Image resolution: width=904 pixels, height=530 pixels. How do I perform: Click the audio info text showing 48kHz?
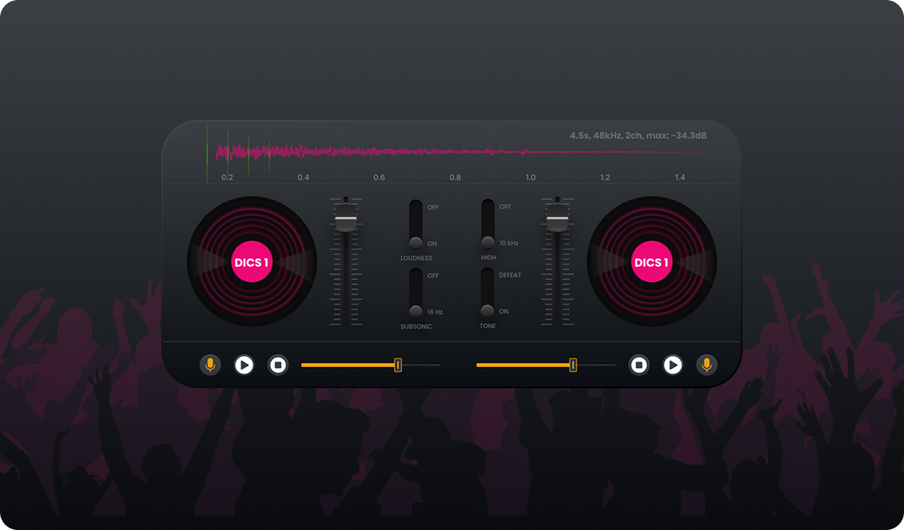[x=637, y=136]
